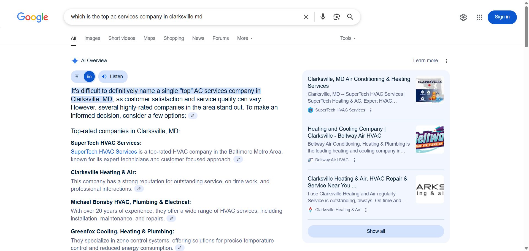Click the Sign in button
This screenshot has width=529, height=251.
tap(502, 17)
